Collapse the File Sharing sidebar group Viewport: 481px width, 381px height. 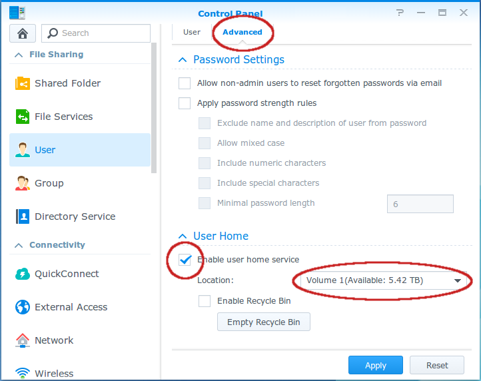tap(19, 55)
